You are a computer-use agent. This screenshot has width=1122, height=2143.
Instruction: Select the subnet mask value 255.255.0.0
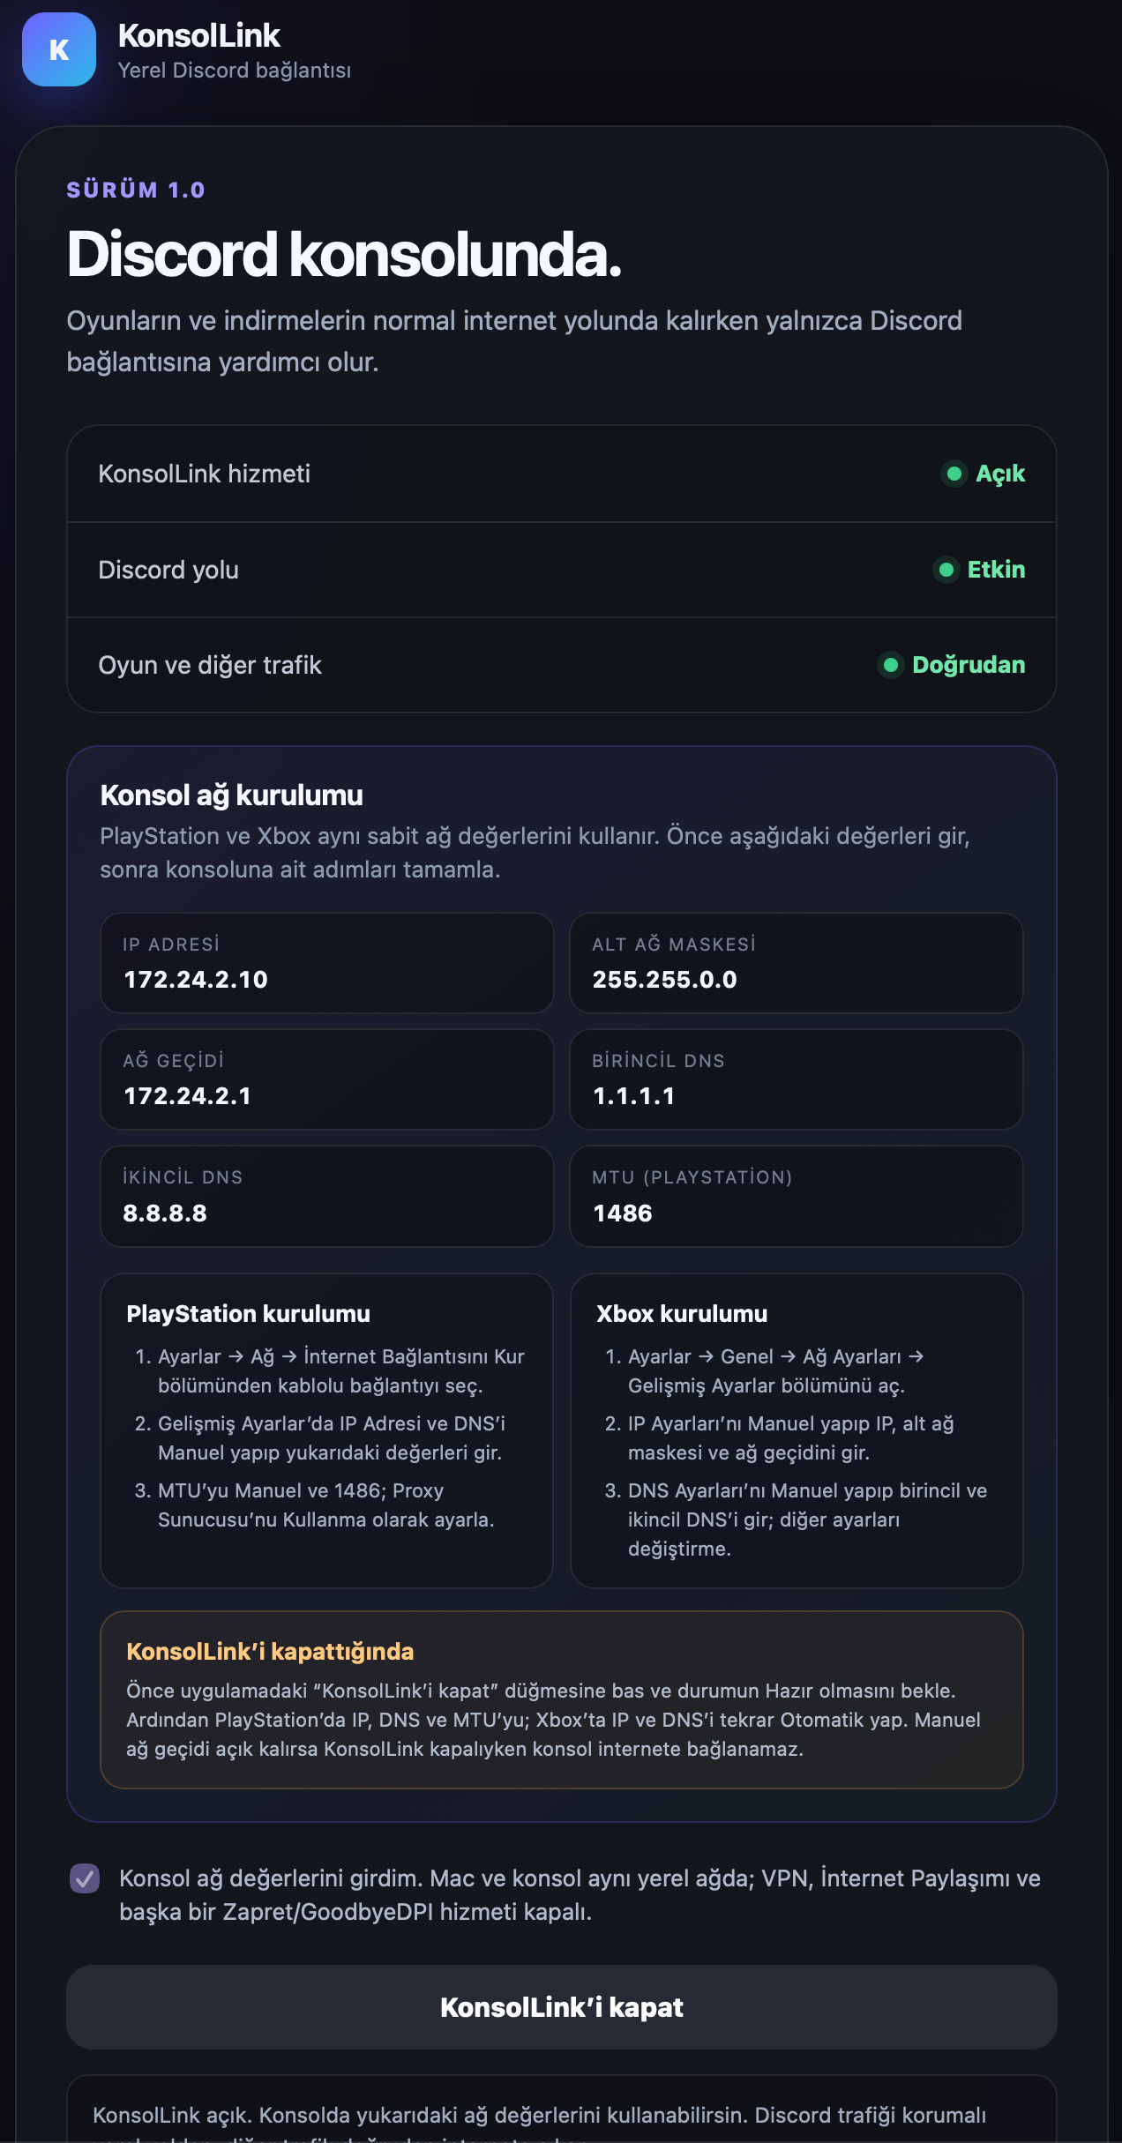(665, 980)
